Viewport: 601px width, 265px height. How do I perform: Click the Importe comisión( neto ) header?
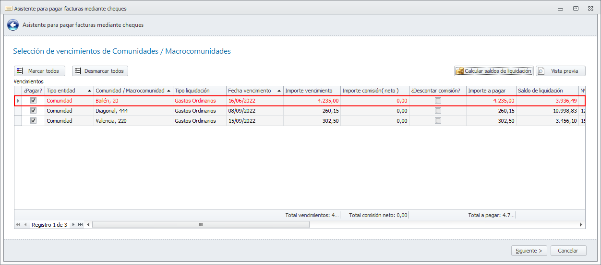pos(374,91)
